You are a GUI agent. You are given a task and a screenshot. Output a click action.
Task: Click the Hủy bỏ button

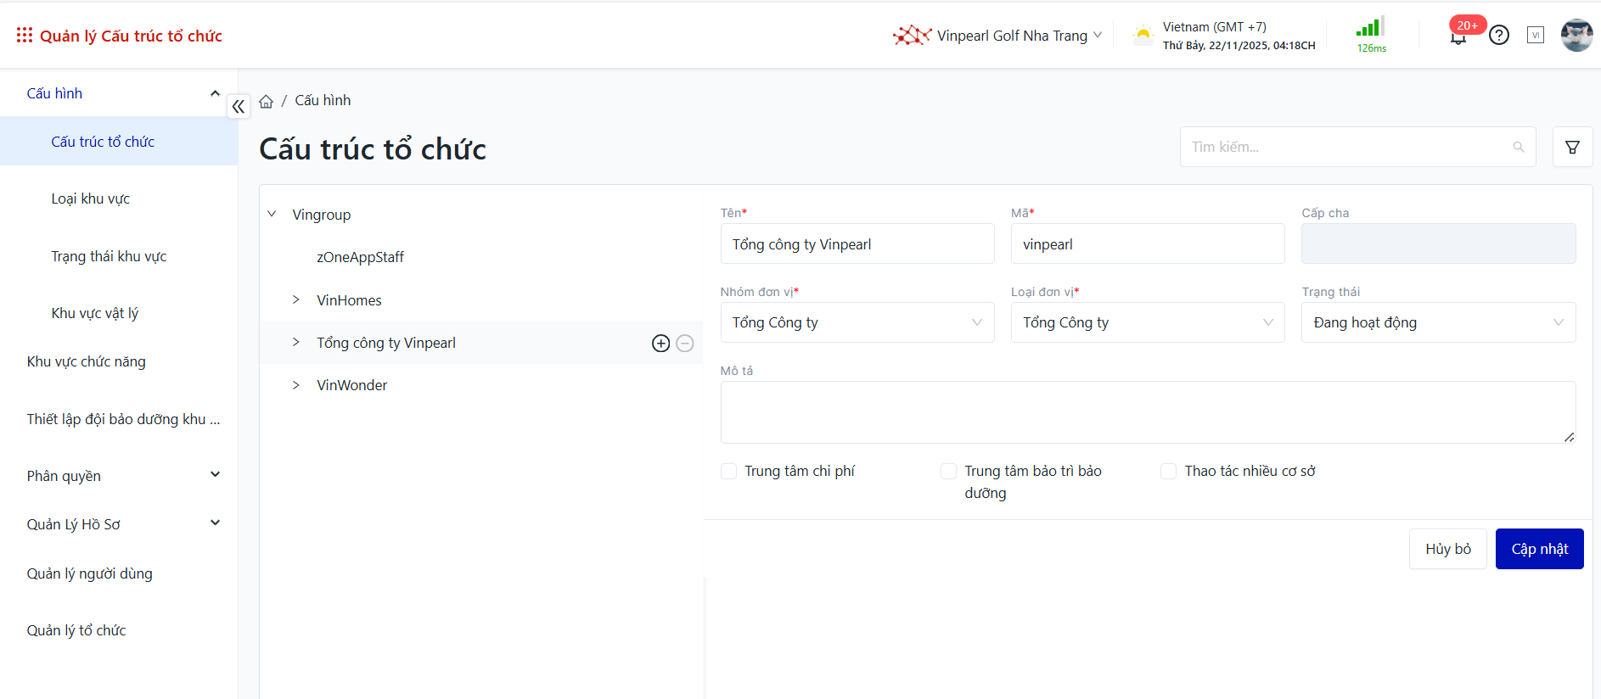tap(1447, 549)
